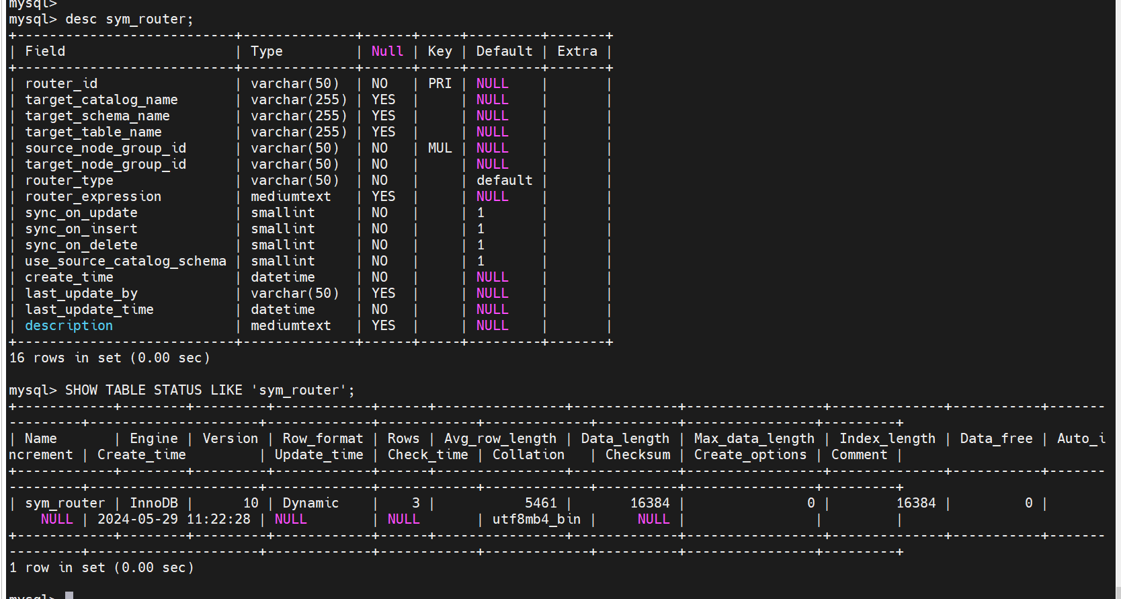Place cursor at the bottom mysql prompt
Screen dimensions: 1121x599
69,596
